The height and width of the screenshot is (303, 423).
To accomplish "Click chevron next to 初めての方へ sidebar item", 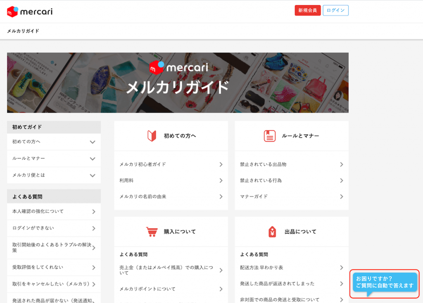I will coord(93,142).
